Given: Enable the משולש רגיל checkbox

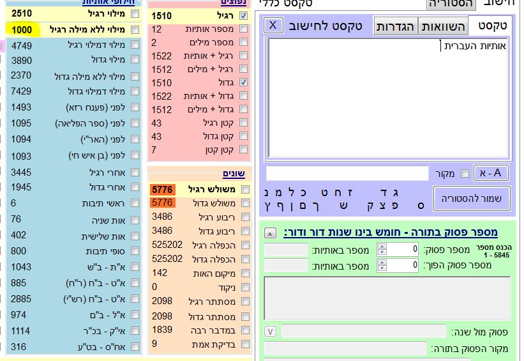Looking at the screenshot, I should pyautogui.click(x=243, y=189).
